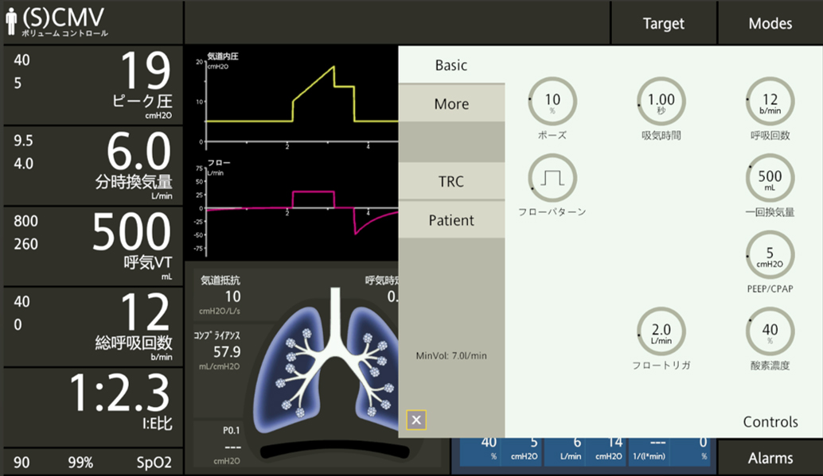Open the Patient tab
This screenshot has width=823, height=476.
coord(451,220)
